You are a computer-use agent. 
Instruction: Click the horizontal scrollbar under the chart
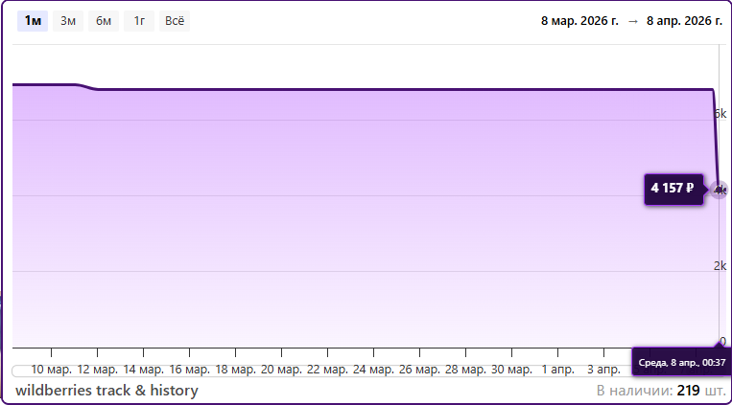317,371
